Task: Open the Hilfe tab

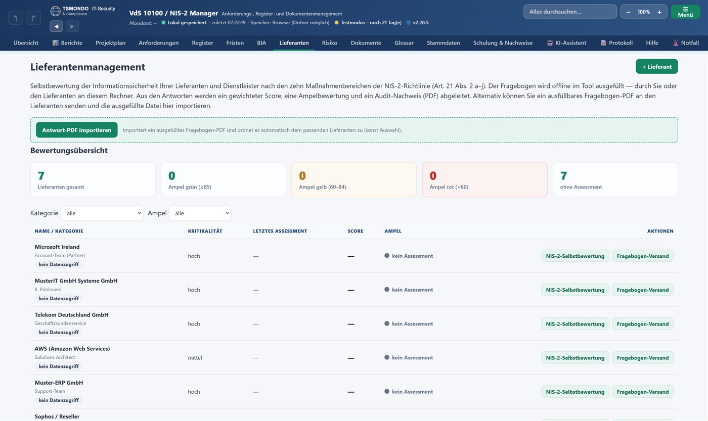Action: pyautogui.click(x=652, y=43)
